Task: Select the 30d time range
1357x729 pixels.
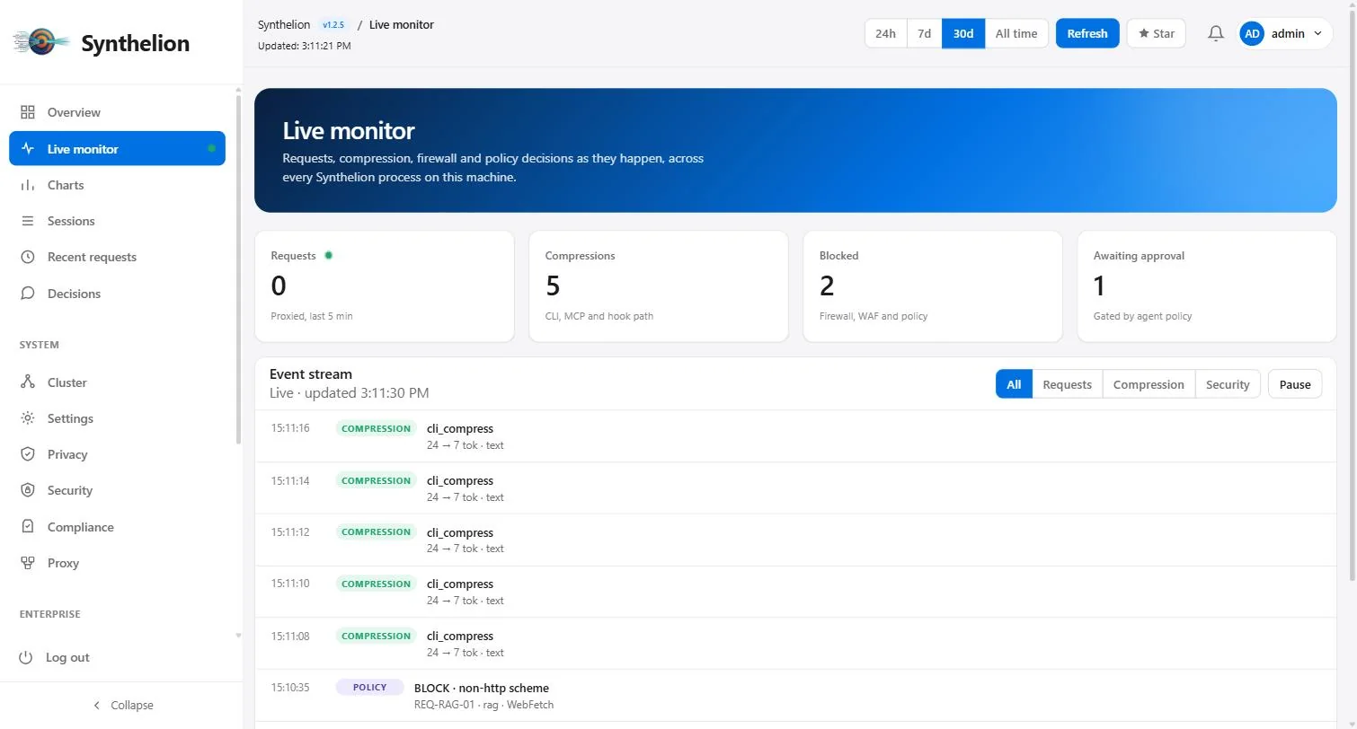Action: 963,33
